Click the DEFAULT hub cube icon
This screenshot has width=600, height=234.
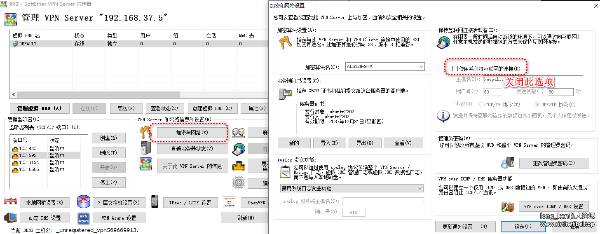(x=15, y=44)
